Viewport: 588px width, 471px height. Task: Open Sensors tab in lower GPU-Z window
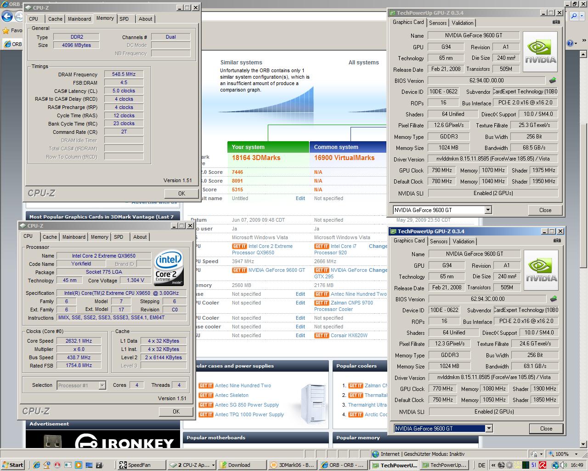click(439, 241)
